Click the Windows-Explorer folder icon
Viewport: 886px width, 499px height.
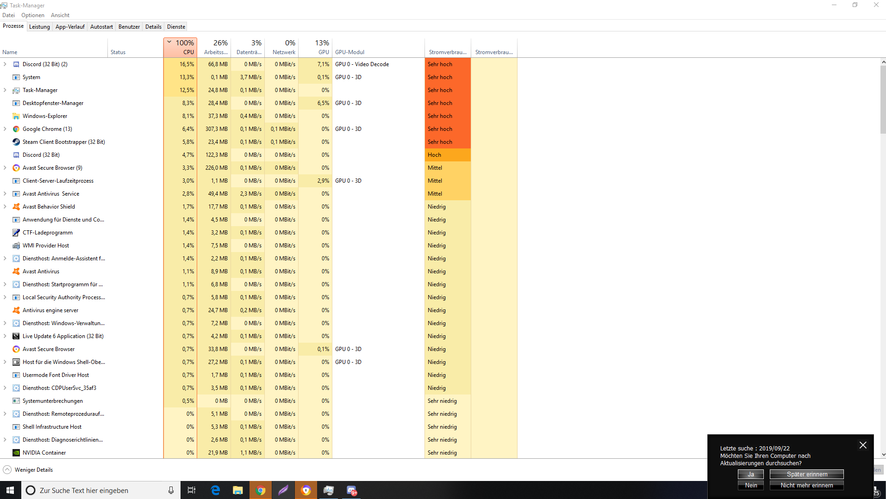click(16, 116)
